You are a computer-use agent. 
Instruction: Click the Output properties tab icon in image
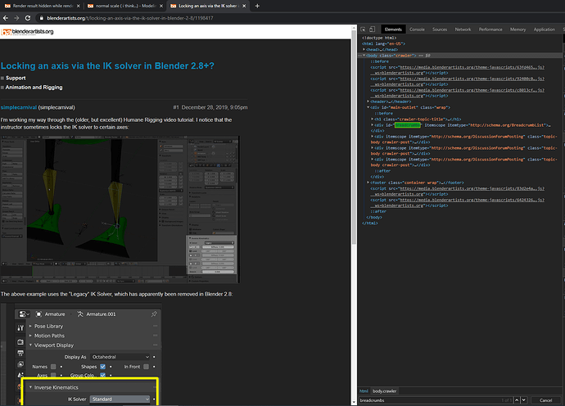coord(20,353)
